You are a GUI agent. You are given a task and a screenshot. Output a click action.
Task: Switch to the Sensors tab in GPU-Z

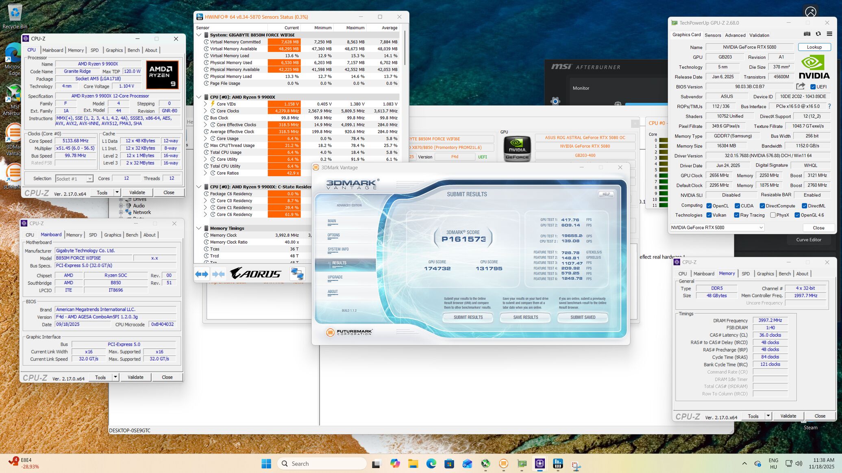point(713,35)
